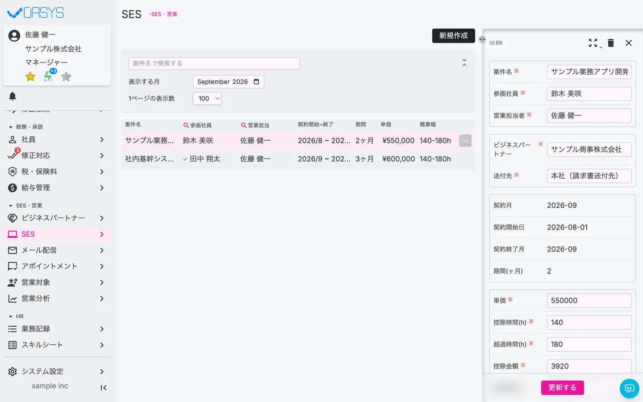Click the 更新する button
This screenshot has width=643, height=402.
[x=563, y=388]
